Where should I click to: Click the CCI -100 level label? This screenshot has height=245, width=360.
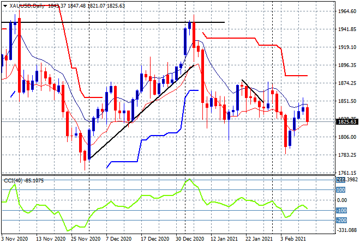[x=341, y=210]
